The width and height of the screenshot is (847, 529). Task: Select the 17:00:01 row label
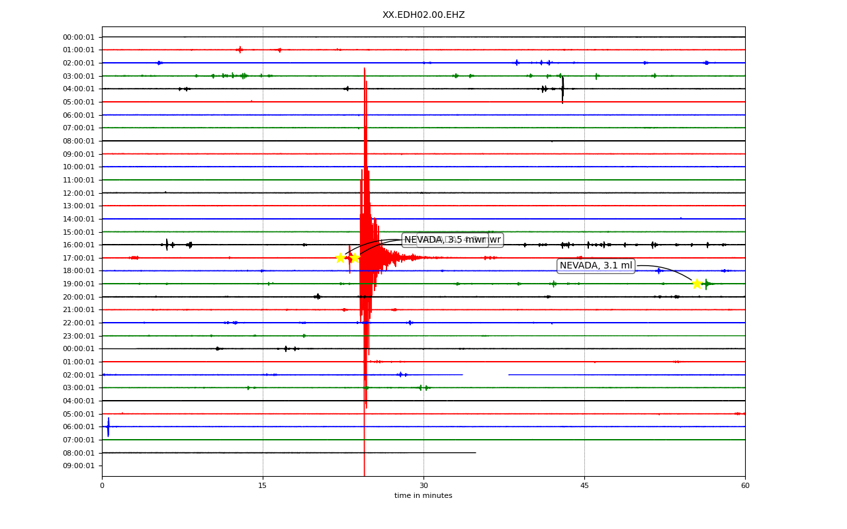click(x=79, y=258)
